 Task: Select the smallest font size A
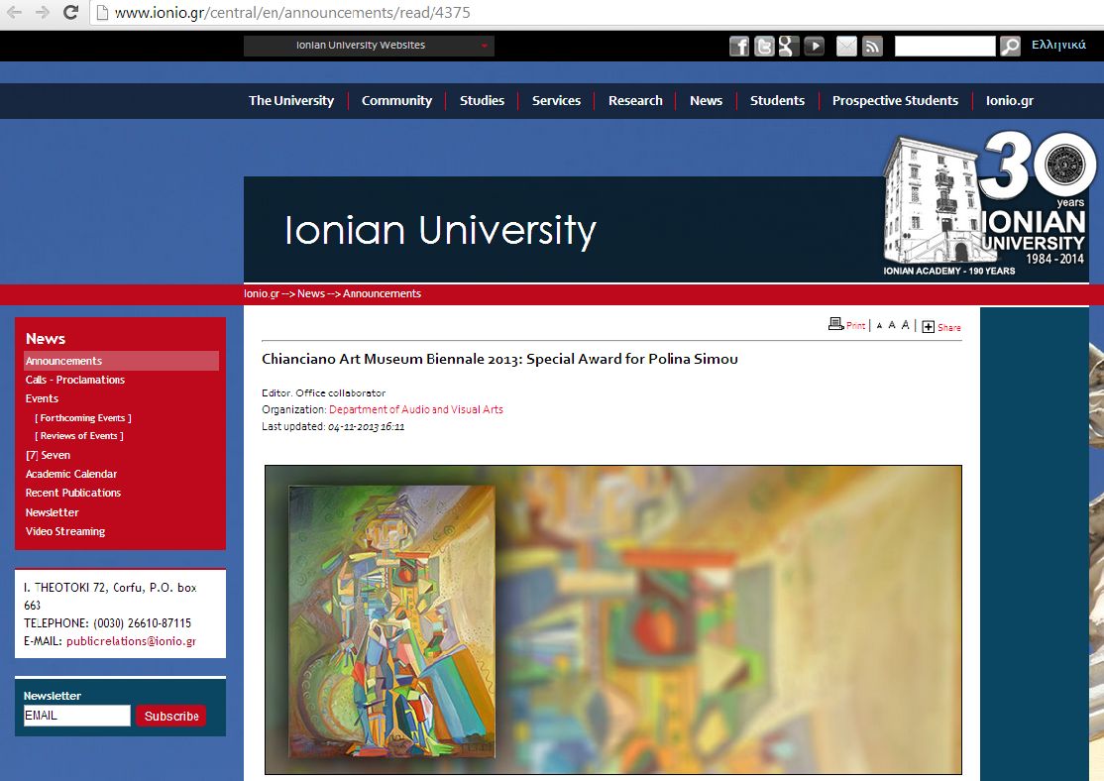[x=879, y=325]
